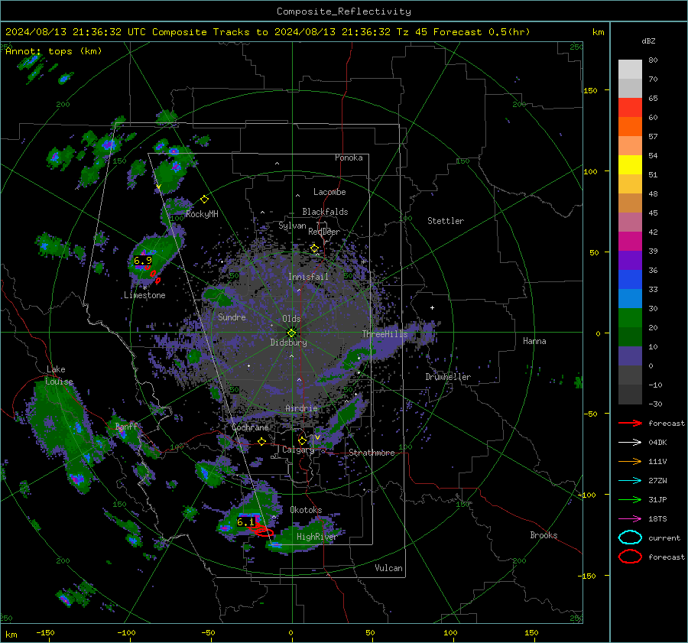Pick the orange swatch between 60 and 57 dBZ
The image size is (688, 643).
click(630, 127)
